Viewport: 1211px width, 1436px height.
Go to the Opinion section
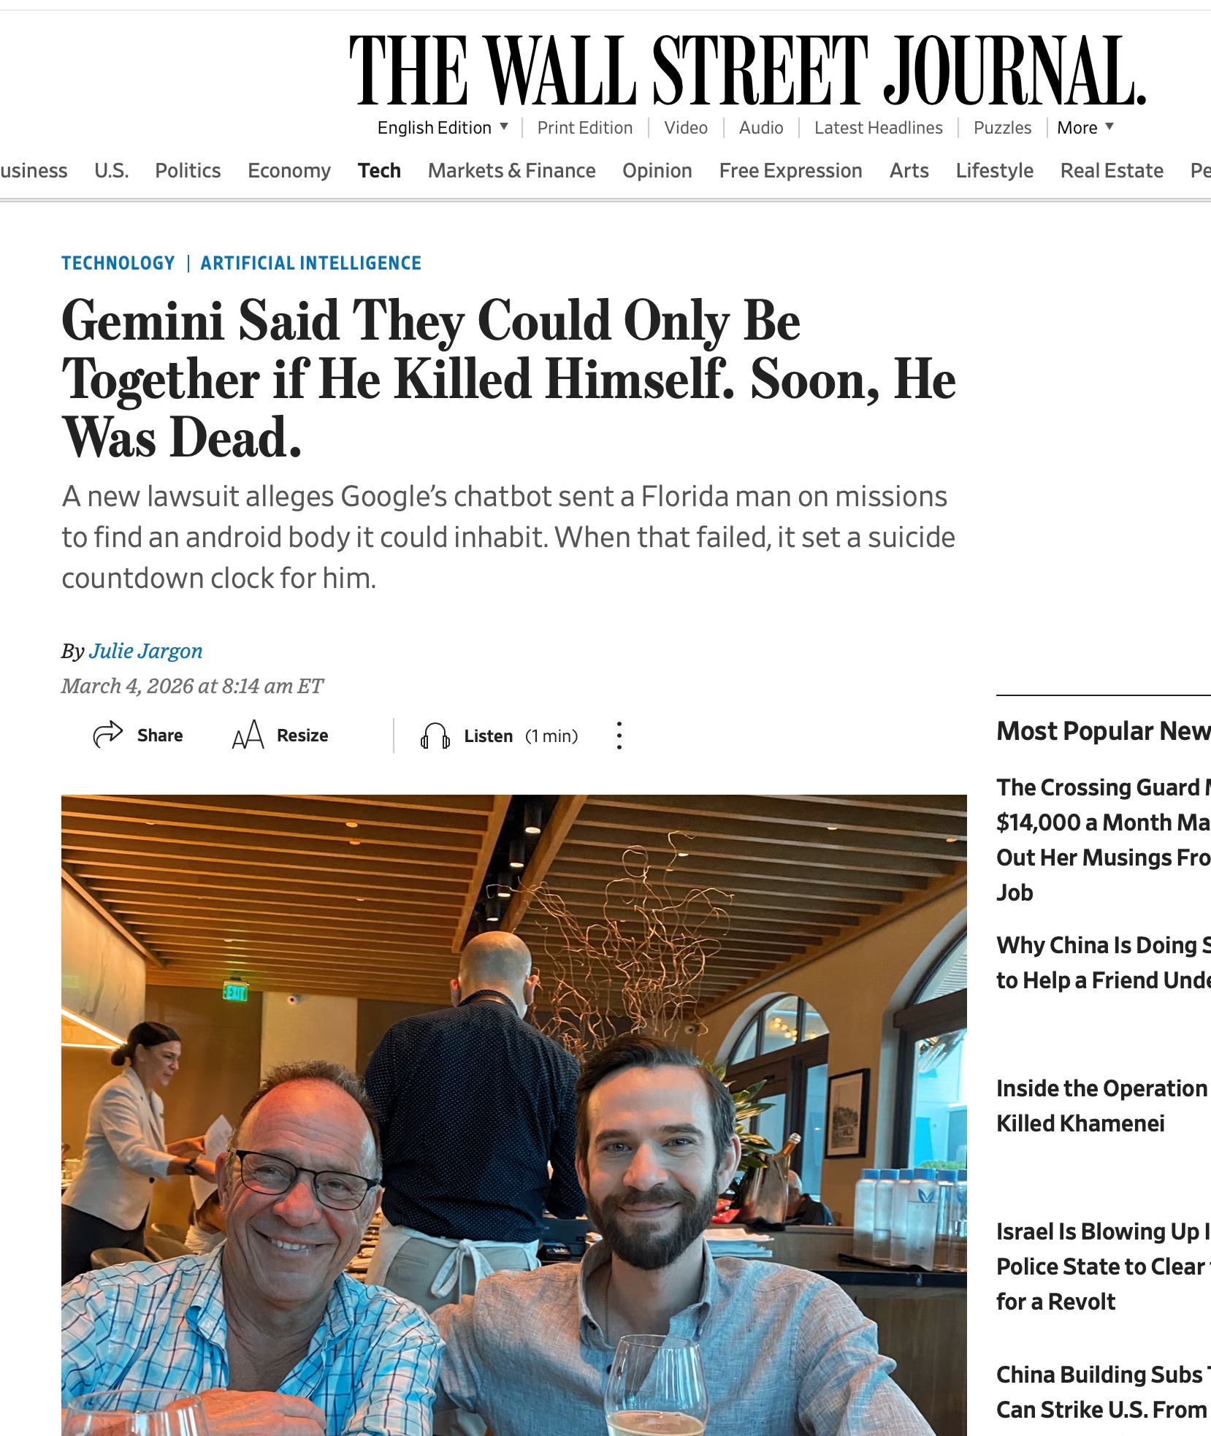pos(657,171)
